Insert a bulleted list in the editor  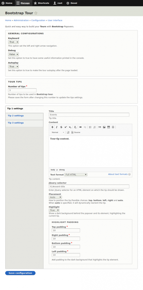(x=90, y=127)
